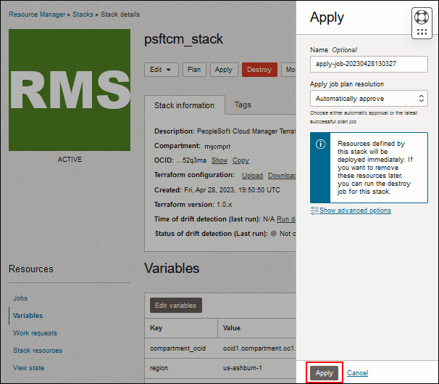Click the Apply button in the panel footer
The width and height of the screenshot is (439, 384).
tap(325, 373)
